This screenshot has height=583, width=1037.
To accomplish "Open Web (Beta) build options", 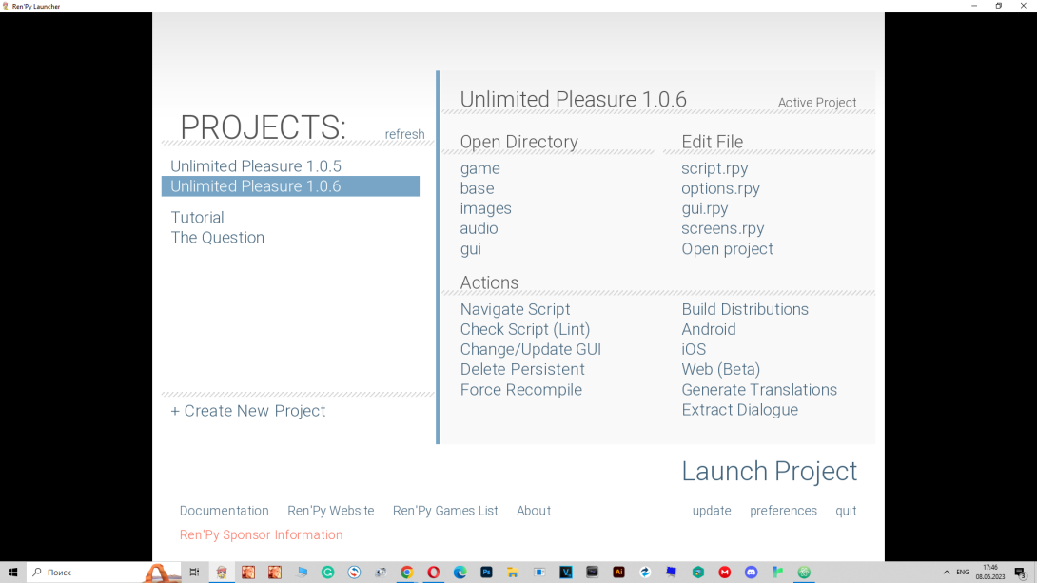I will tap(721, 370).
